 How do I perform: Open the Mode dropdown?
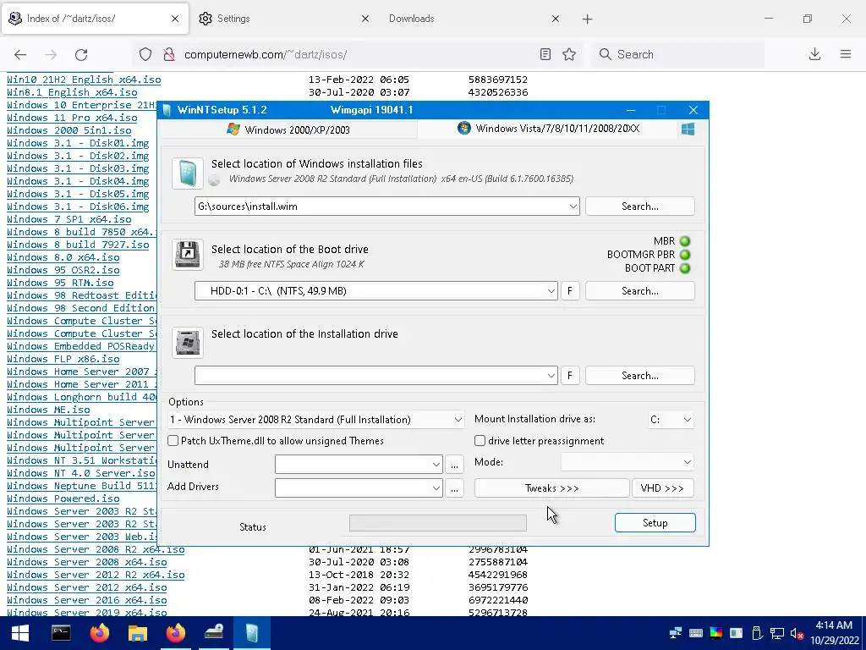627,461
